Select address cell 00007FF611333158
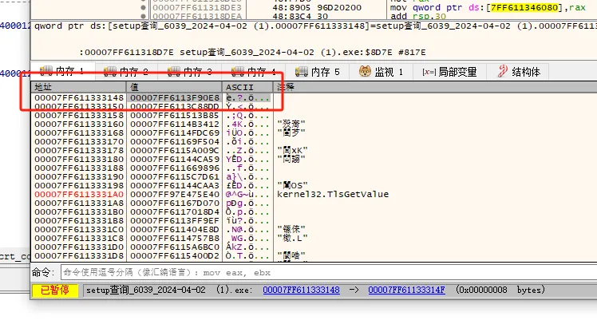This screenshot has width=597, height=332. pyautogui.click(x=79, y=116)
